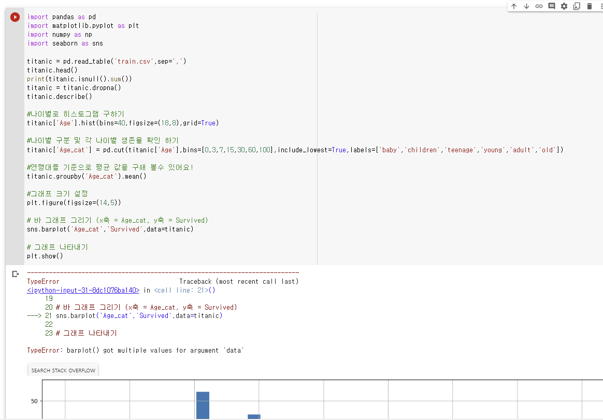This screenshot has height=420, width=603.
Task: Click the 'import matplotlib.pyplot as plt' line
Action: pyautogui.click(x=83, y=26)
